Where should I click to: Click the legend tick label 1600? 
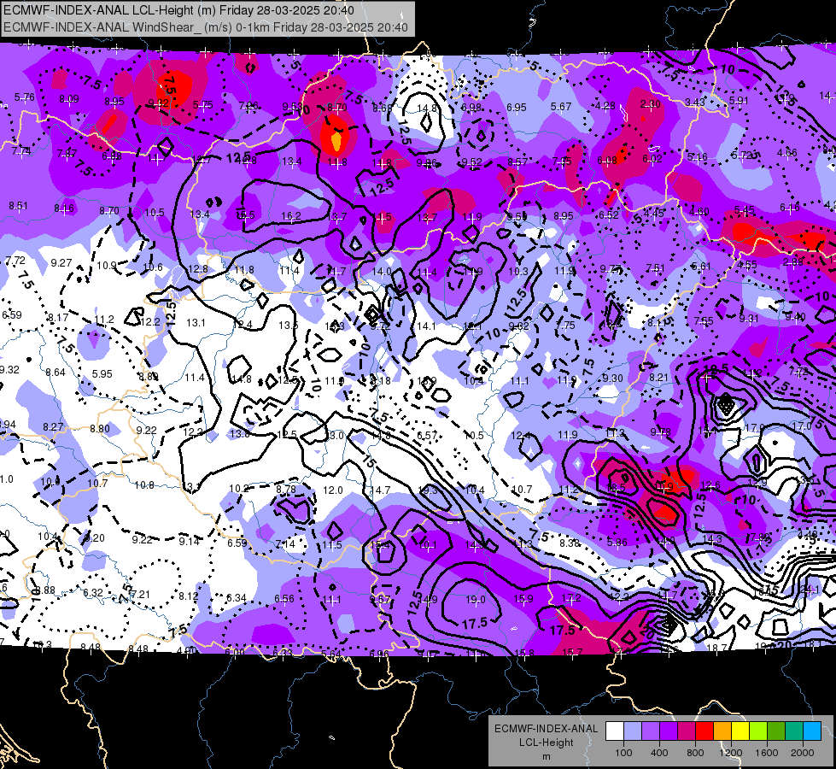[767, 753]
